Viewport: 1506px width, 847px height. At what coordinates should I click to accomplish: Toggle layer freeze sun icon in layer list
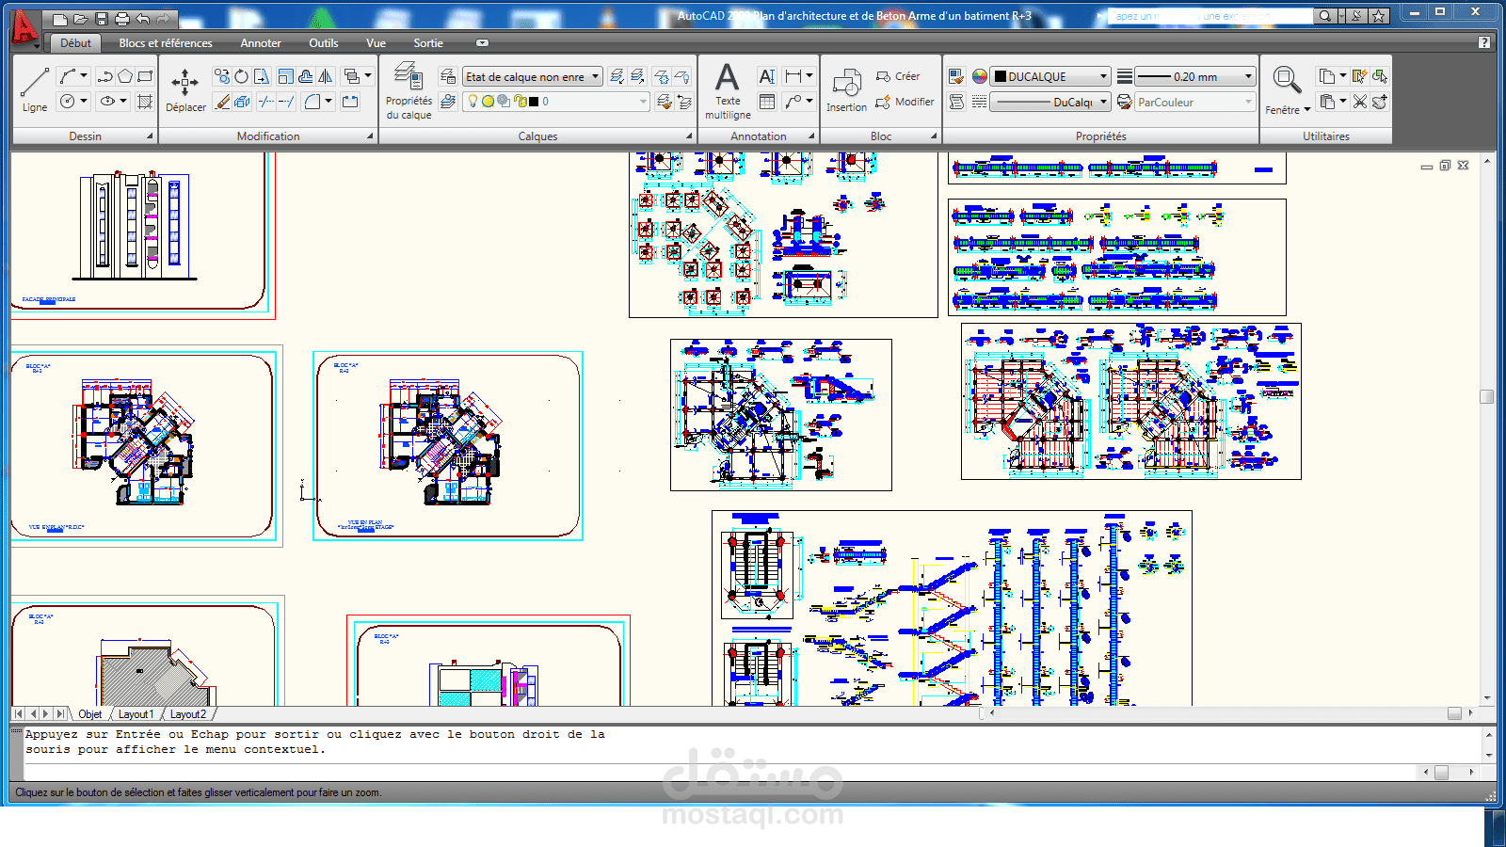pyautogui.click(x=489, y=102)
